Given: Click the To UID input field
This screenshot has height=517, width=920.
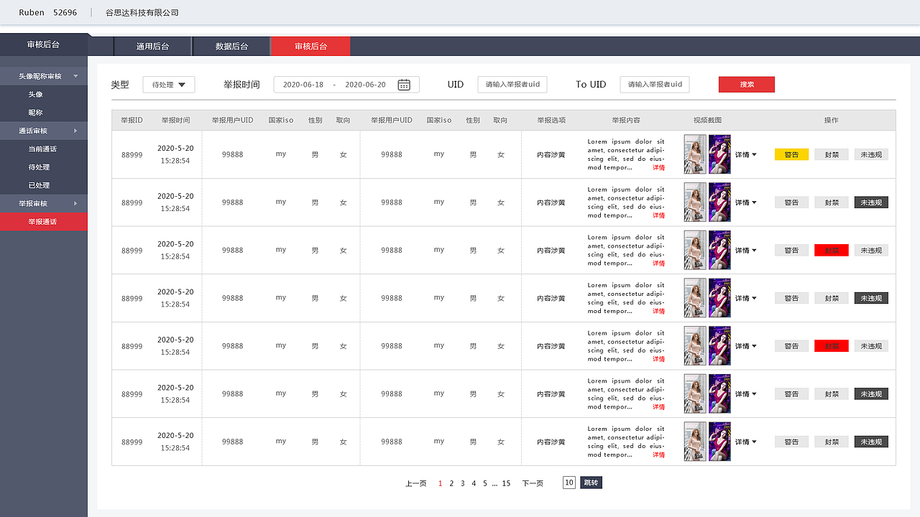Looking at the screenshot, I should pos(655,85).
